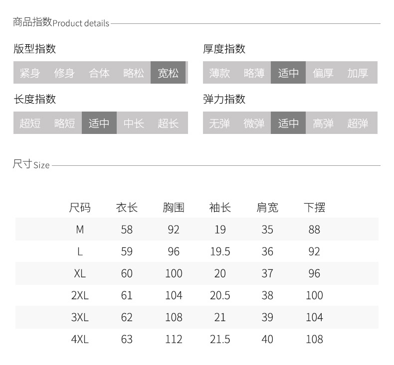Select the highlighted 宽松 fit option

(x=168, y=73)
